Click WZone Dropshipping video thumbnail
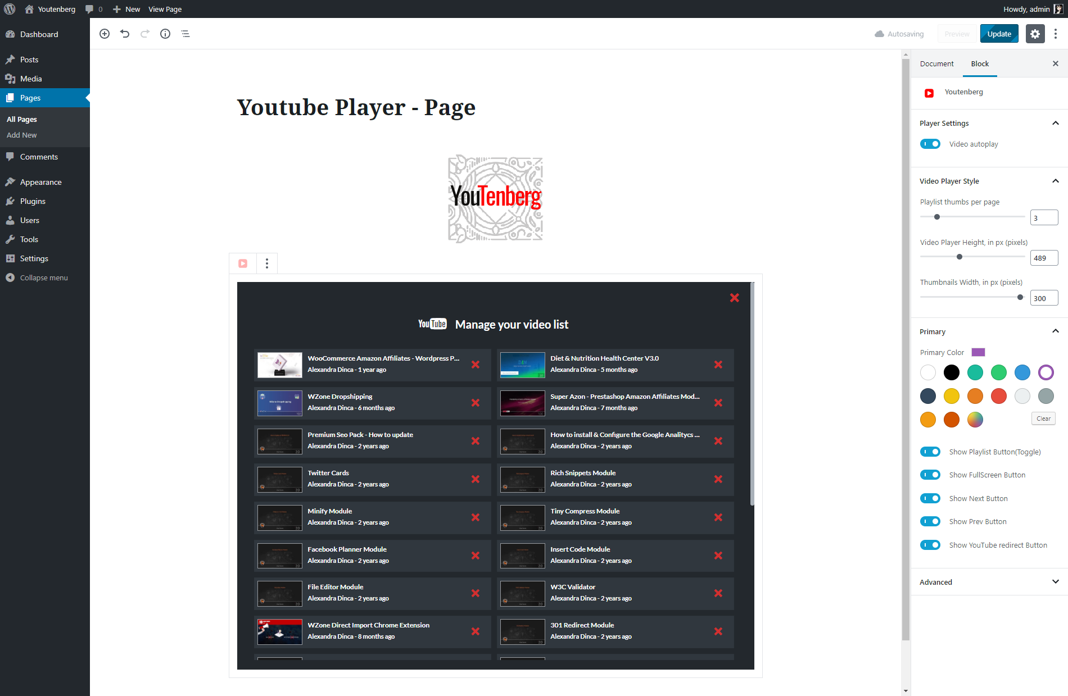This screenshot has height=696, width=1068. pyautogui.click(x=280, y=403)
